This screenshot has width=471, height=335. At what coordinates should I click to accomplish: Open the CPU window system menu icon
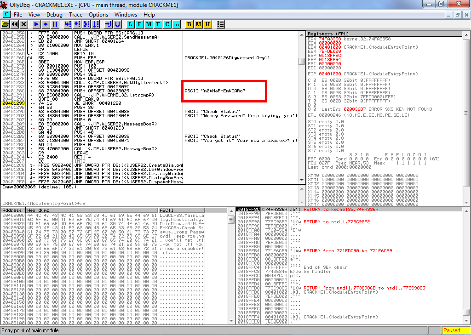click(6, 15)
